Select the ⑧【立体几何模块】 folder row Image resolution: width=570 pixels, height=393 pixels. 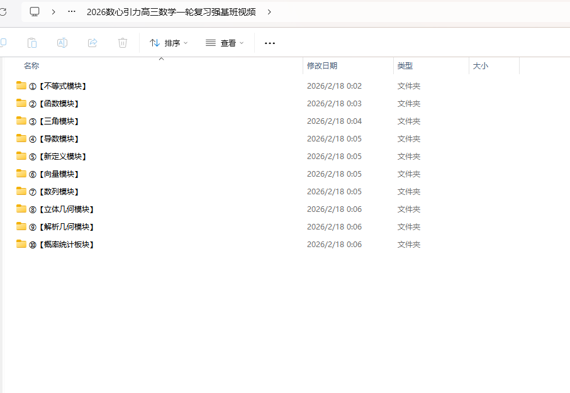[65, 209]
